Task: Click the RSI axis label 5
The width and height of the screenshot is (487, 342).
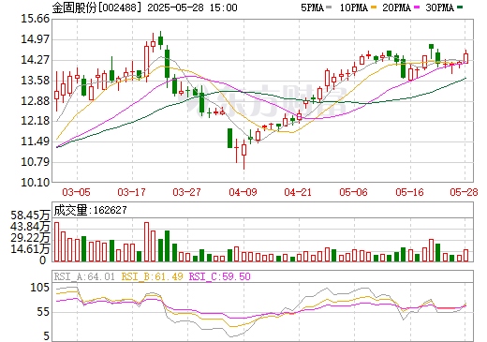Action: coord(47,336)
